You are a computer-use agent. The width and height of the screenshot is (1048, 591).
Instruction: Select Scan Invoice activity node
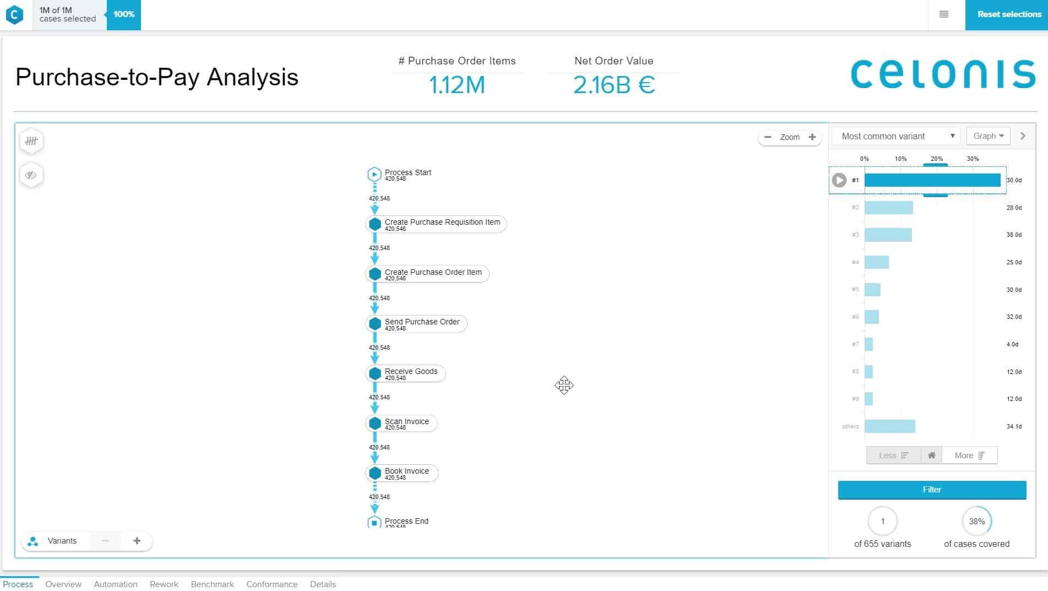401,423
